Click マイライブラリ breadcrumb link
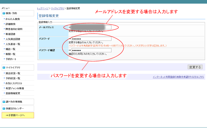Viewport: 207px width, 128px height. tap(58, 8)
